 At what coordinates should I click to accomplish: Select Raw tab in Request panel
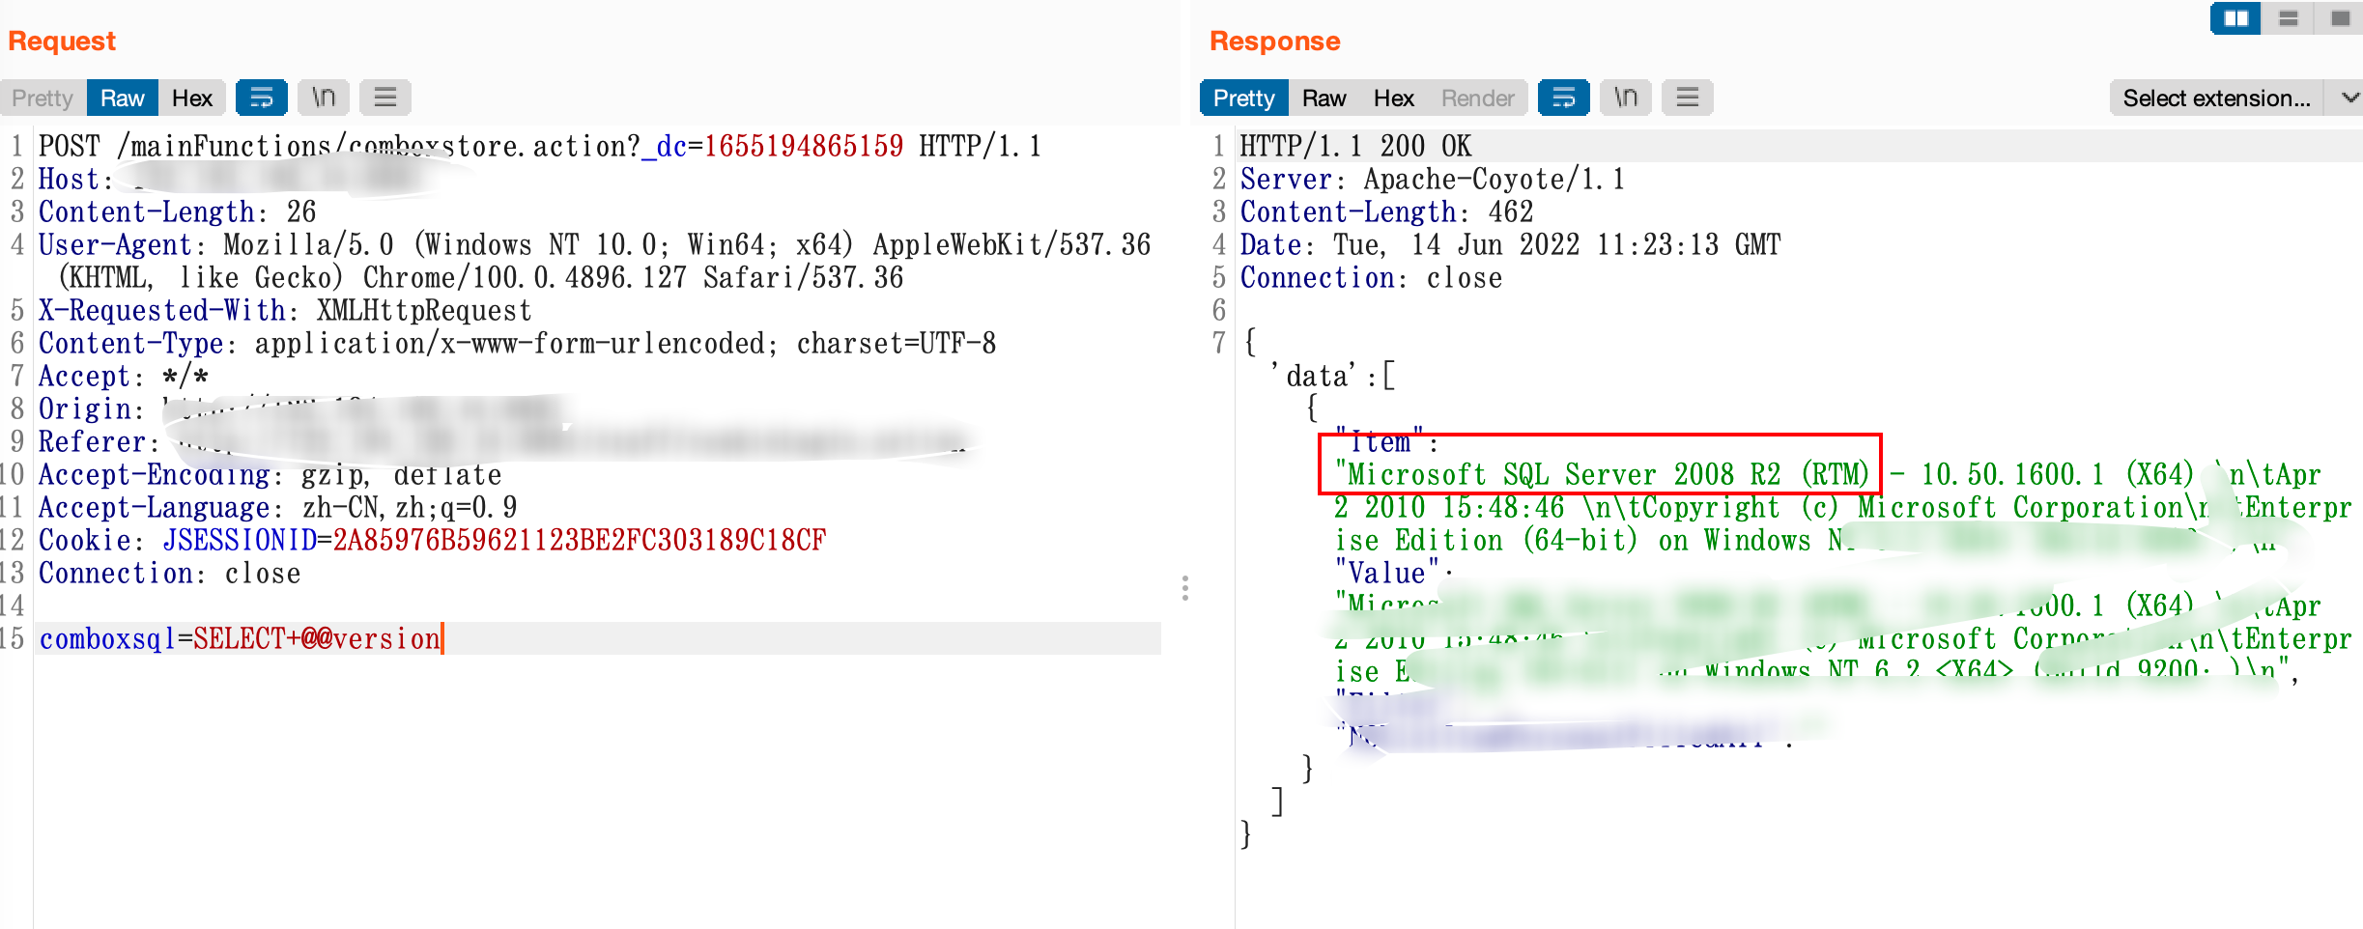point(122,98)
